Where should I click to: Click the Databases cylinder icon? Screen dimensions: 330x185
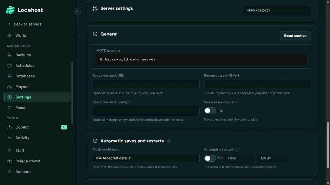click(x=10, y=76)
